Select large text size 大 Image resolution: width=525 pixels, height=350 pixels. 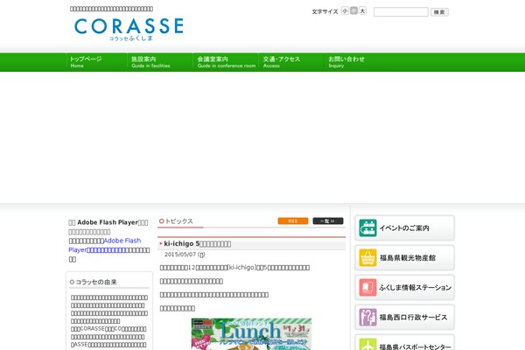point(362,11)
